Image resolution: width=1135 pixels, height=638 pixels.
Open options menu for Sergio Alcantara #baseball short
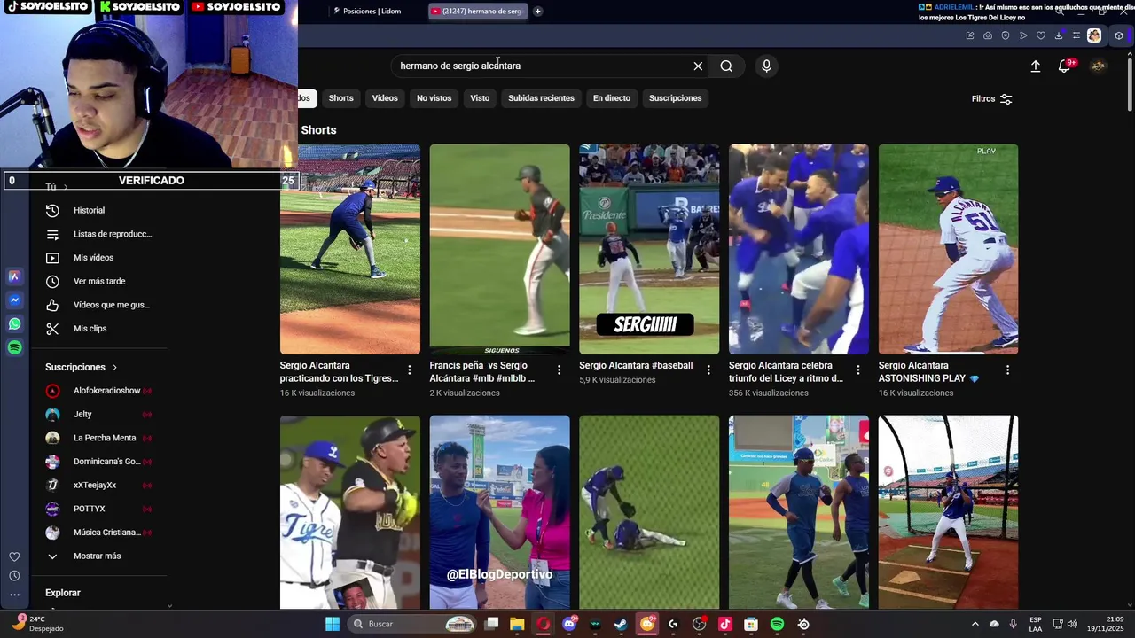tap(708, 370)
